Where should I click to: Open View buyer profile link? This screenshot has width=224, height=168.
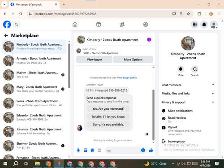pyautogui.click(x=127, y=78)
